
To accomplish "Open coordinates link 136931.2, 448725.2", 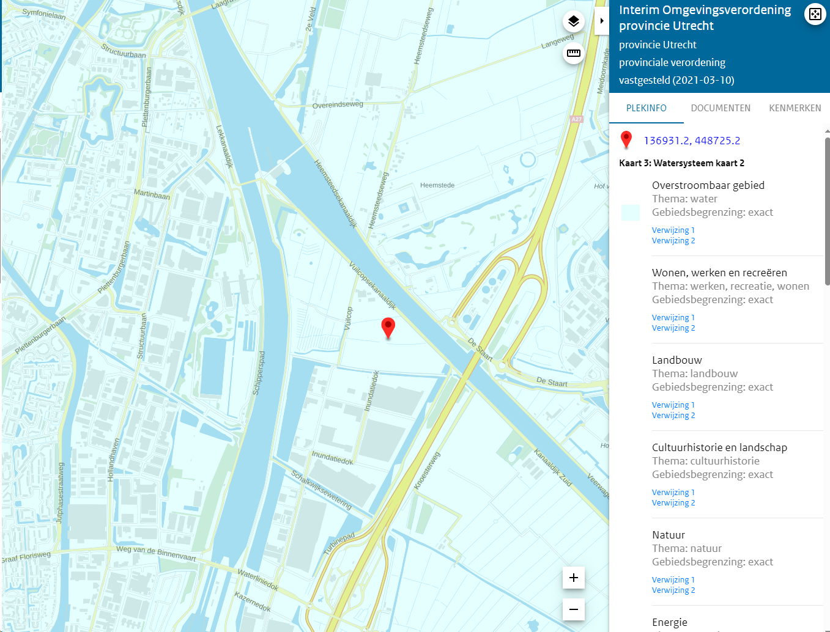I will tap(692, 141).
